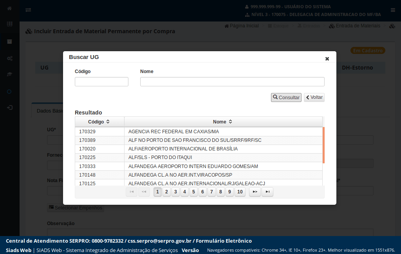Click into the Nome text field

coord(232,82)
